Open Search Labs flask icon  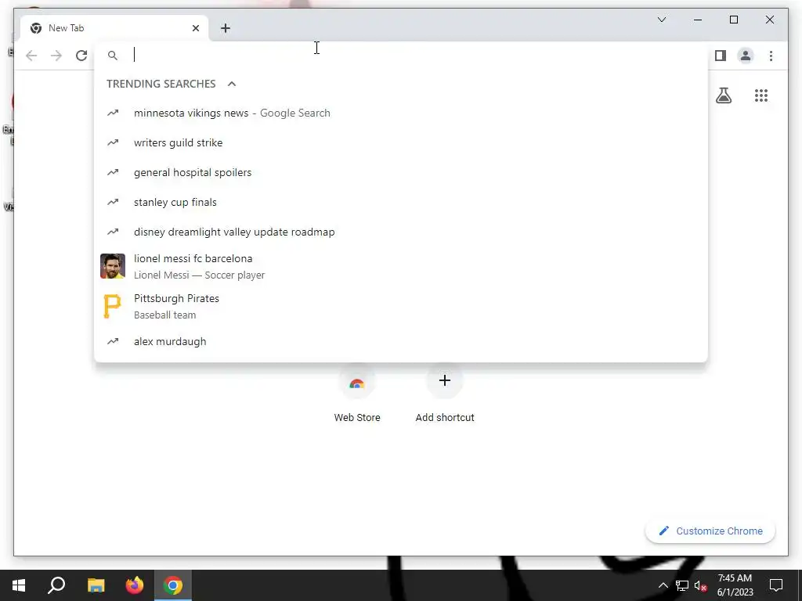coord(723,95)
